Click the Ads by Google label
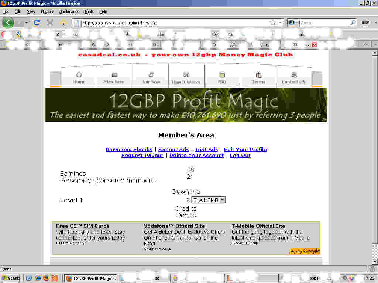This screenshot has height=283, width=378. pyautogui.click(x=305, y=251)
